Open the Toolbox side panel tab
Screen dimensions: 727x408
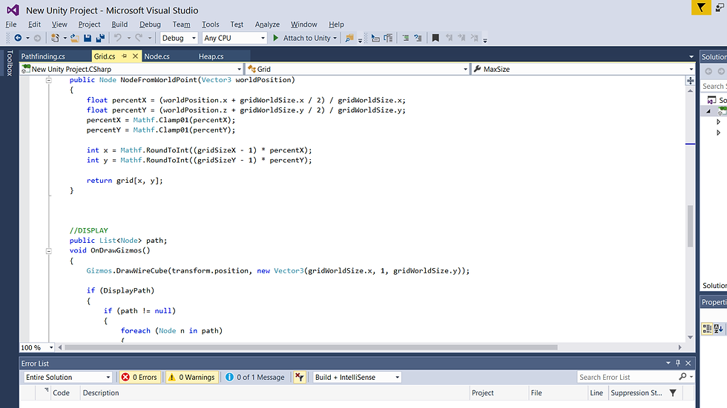[9, 63]
